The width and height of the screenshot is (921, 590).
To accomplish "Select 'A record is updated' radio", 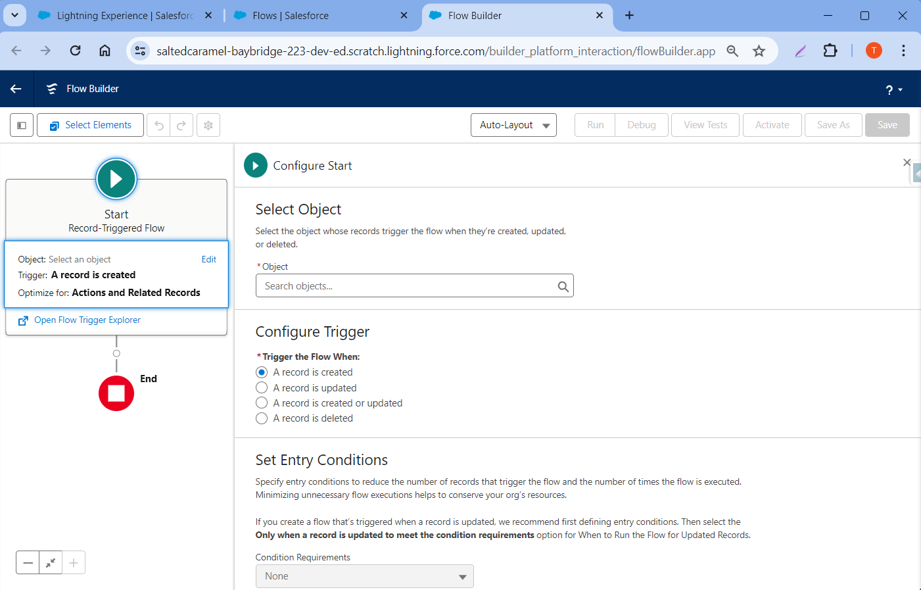I will 262,388.
